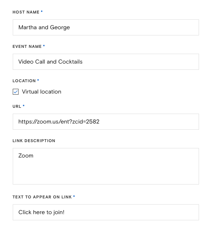Focus the Text to Appear on Link field

[x=106, y=212]
